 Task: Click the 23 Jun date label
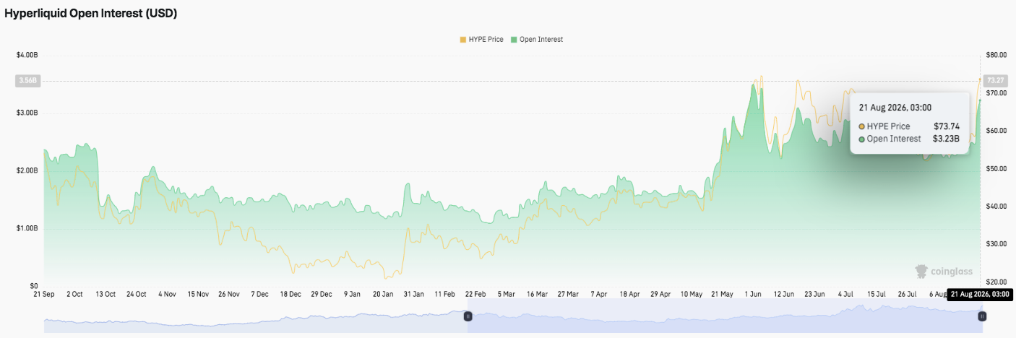tap(814, 295)
